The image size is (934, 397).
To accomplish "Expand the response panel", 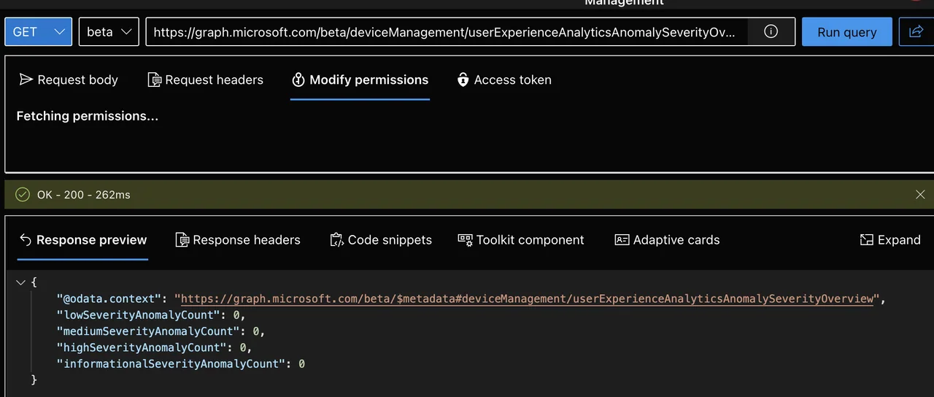I will [890, 239].
